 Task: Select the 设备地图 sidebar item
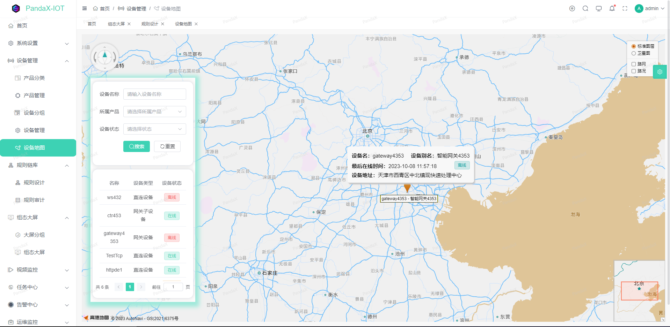click(38, 148)
